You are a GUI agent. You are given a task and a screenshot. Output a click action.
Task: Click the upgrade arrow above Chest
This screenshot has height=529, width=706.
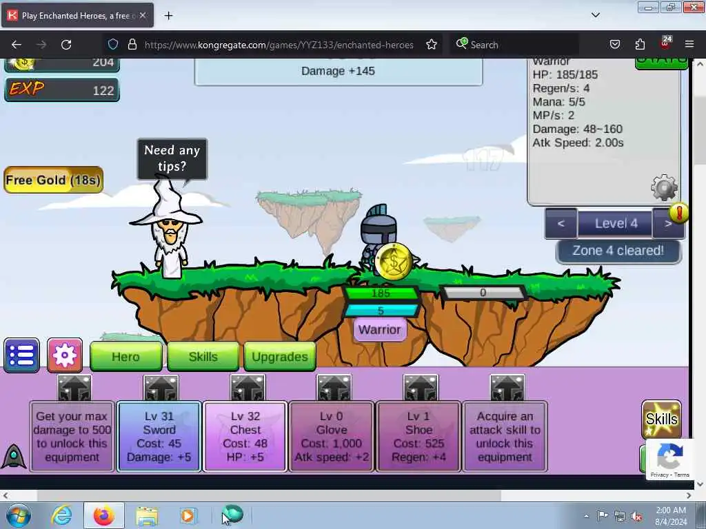pos(248,388)
